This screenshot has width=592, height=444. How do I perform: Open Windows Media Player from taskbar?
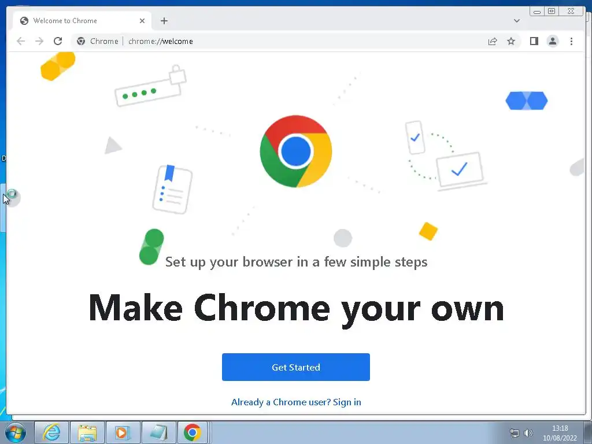click(x=123, y=432)
